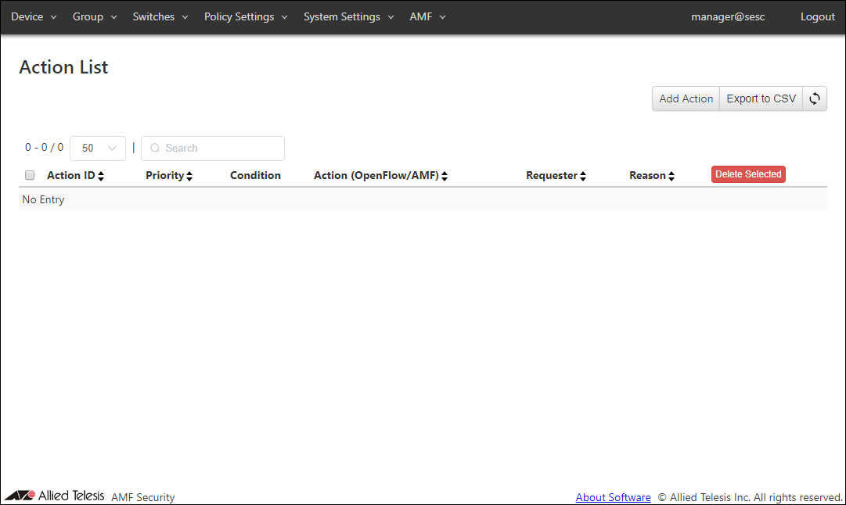Viewport: 846px width, 505px height.
Task: Sort by Action (OpenFlow/AMF) column arrows
Action: [x=445, y=176]
